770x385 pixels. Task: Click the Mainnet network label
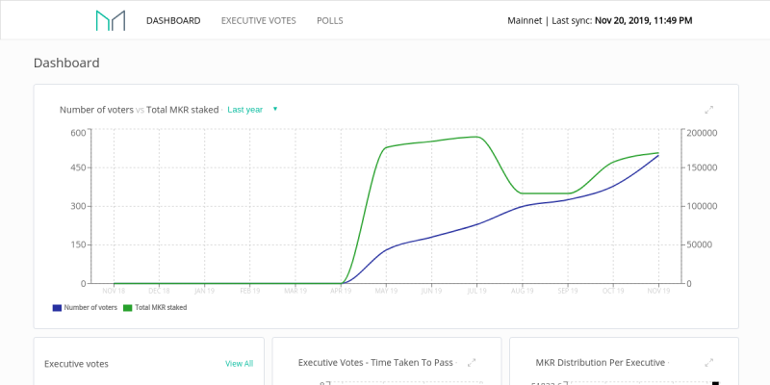point(525,20)
